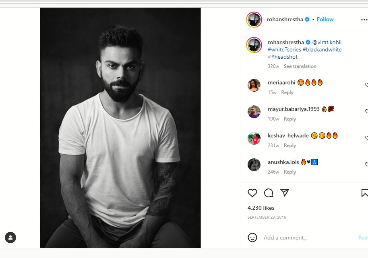Reply to keshav_helwade's comment
The width and height of the screenshot is (368, 258).
tap(290, 145)
